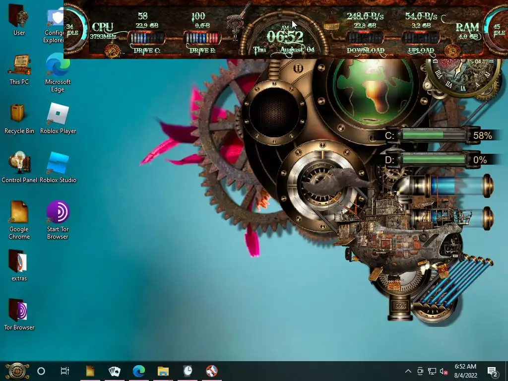Click the RAM idle gauge at the right edge

(x=496, y=30)
